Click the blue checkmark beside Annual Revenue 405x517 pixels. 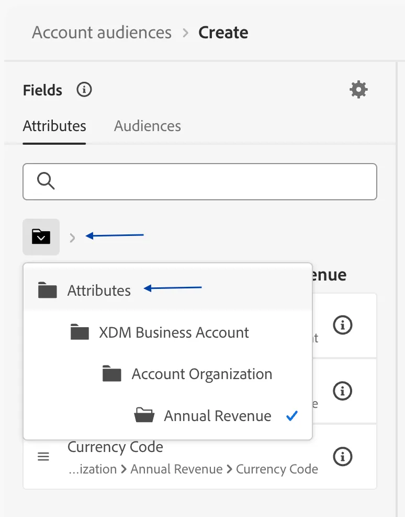pos(292,416)
